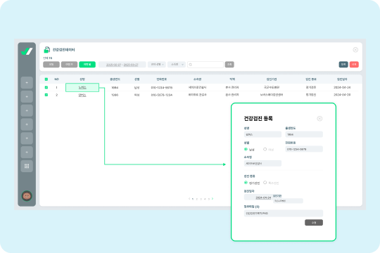Image resolution: width=380 pixels, height=253 pixels.
Task: Go to next page with green arrow
Action: click(x=213, y=198)
